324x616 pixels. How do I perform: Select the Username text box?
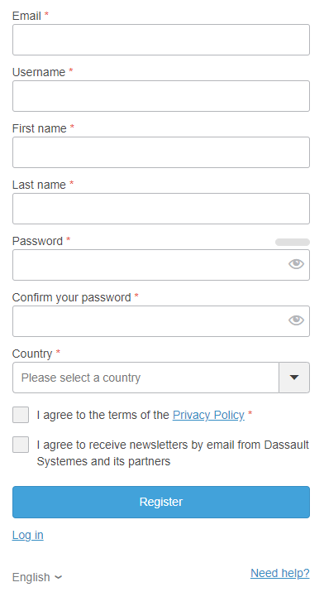(161, 96)
